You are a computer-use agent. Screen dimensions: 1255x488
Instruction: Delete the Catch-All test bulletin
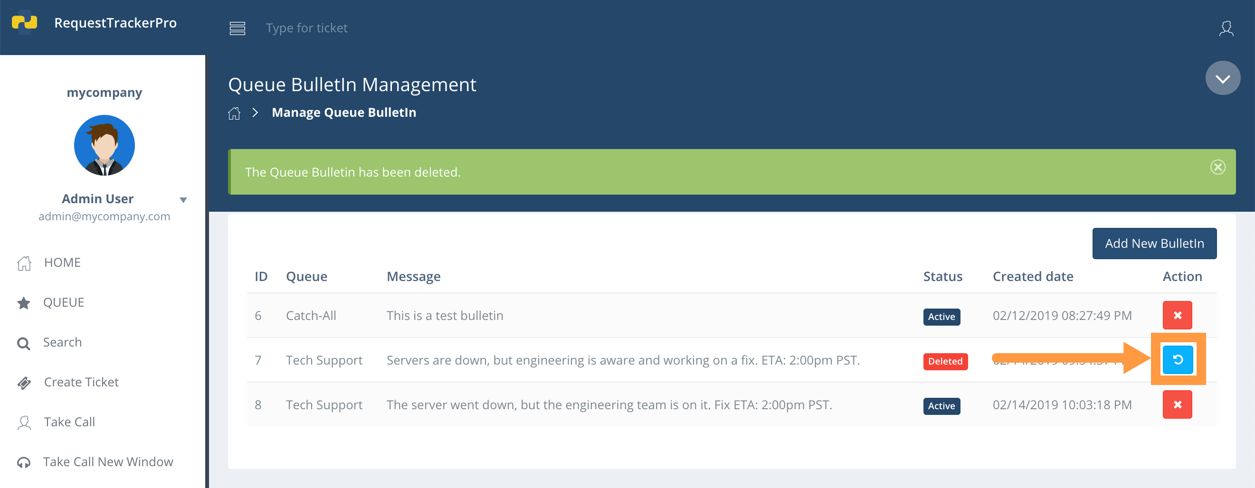[x=1177, y=315]
